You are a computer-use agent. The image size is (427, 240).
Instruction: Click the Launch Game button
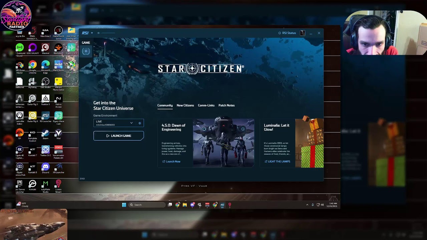pyautogui.click(x=118, y=136)
